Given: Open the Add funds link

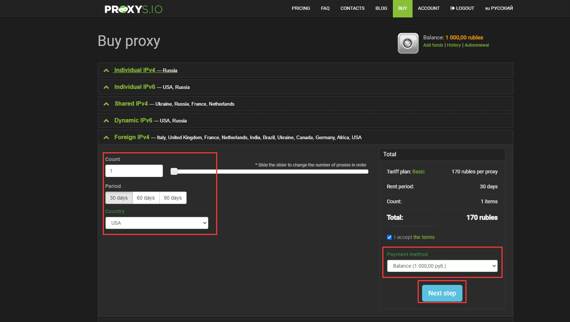Looking at the screenshot, I should [433, 45].
